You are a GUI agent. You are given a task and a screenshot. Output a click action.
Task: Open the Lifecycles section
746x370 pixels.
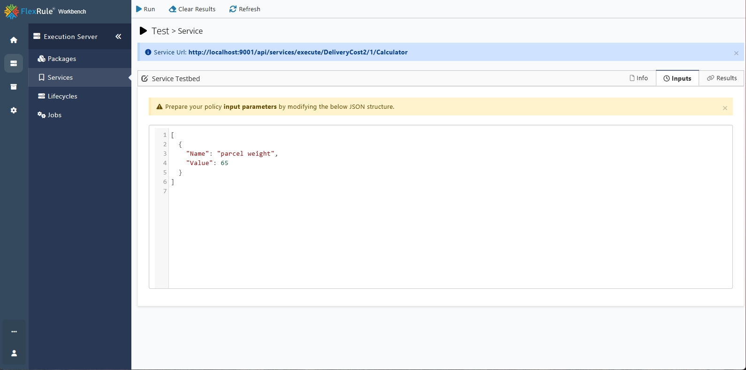pyautogui.click(x=80, y=96)
